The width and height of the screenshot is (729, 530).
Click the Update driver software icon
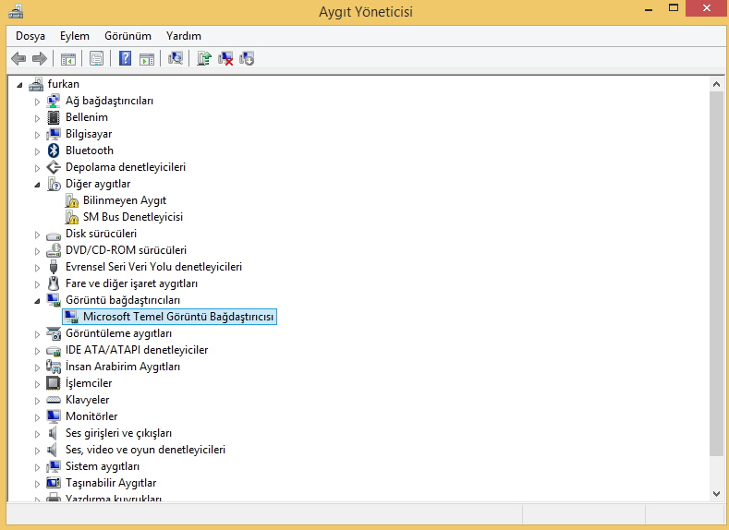pos(203,58)
